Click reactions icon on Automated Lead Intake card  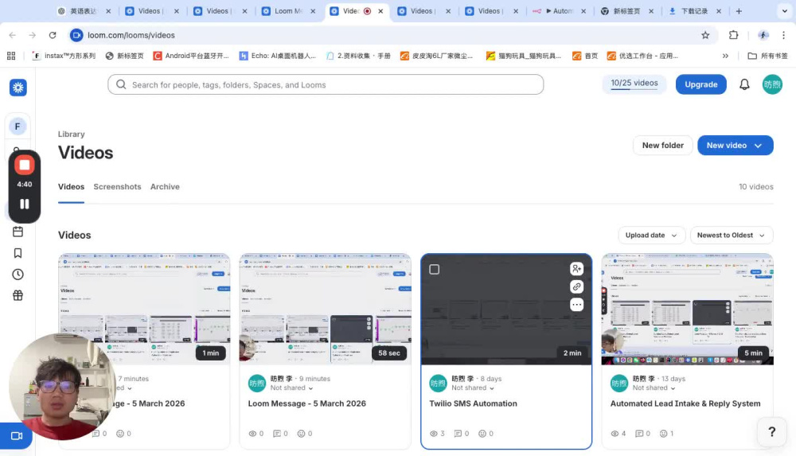point(663,433)
